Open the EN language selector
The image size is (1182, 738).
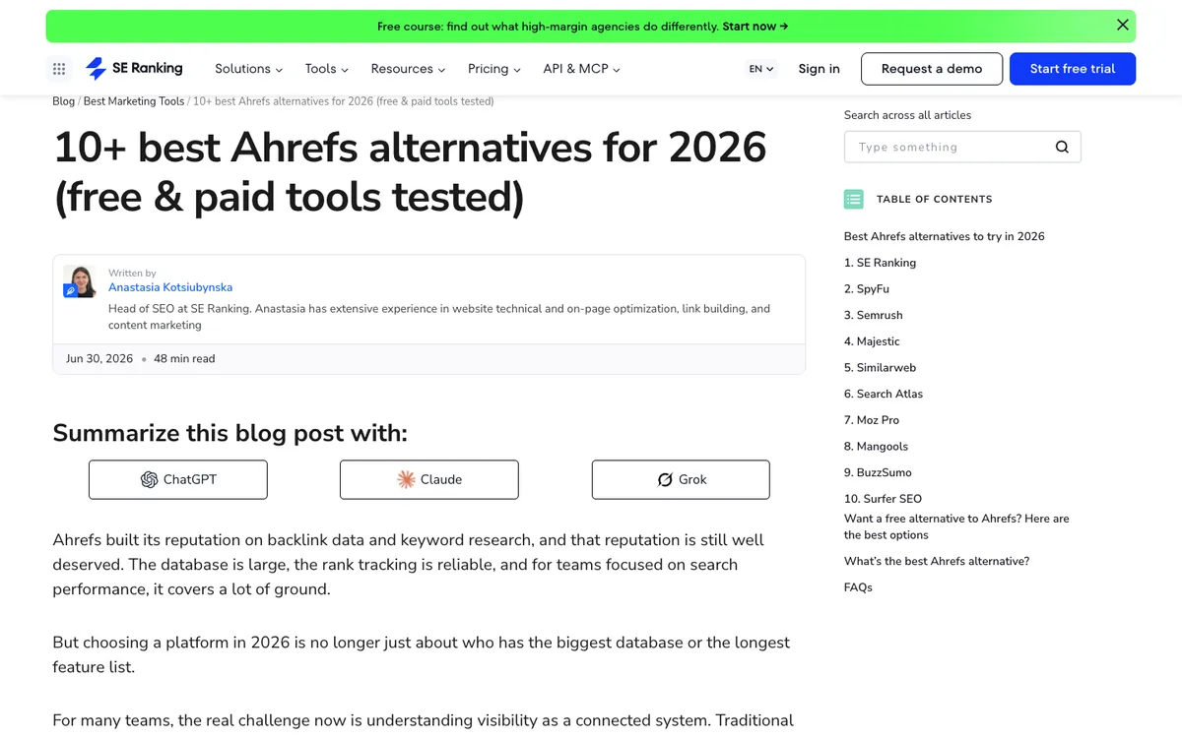click(761, 69)
